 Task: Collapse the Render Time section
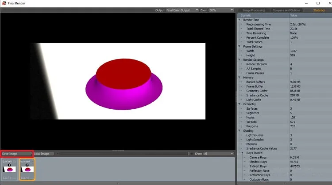[239, 20]
